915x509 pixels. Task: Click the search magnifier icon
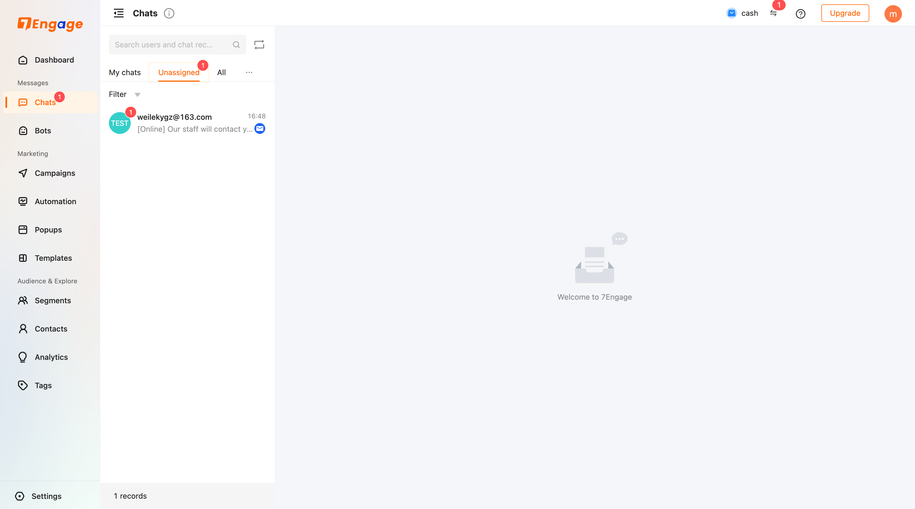click(x=236, y=45)
